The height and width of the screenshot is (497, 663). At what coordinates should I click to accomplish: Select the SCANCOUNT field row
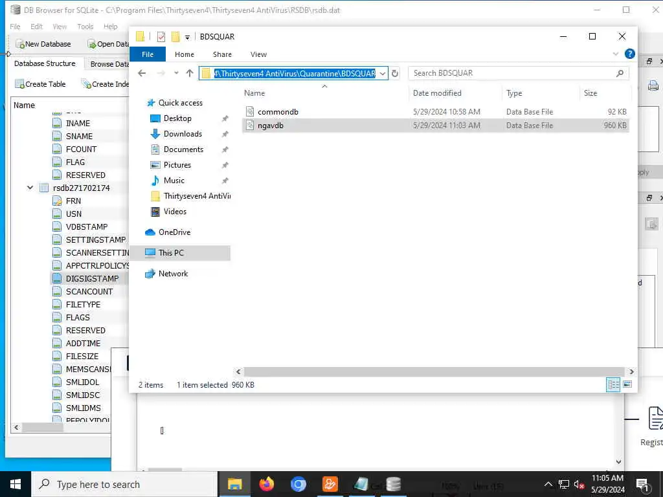[88, 292]
